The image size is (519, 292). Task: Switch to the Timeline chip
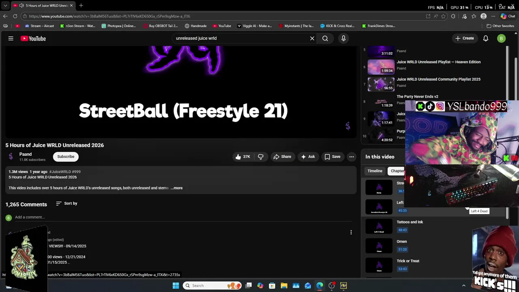375,171
